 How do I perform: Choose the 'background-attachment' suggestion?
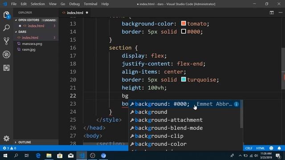click(184, 120)
